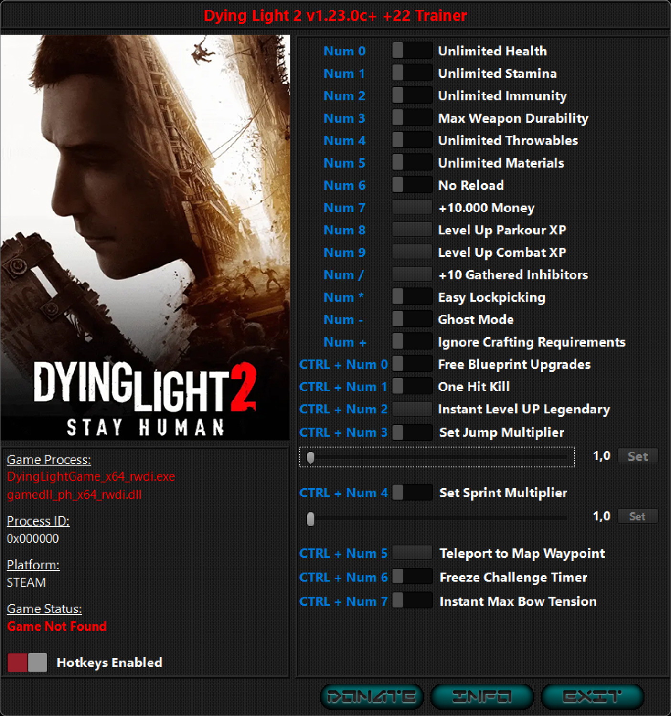Click gamedll_ph_x64_rwdi.dll text
The image size is (671, 716).
click(75, 495)
